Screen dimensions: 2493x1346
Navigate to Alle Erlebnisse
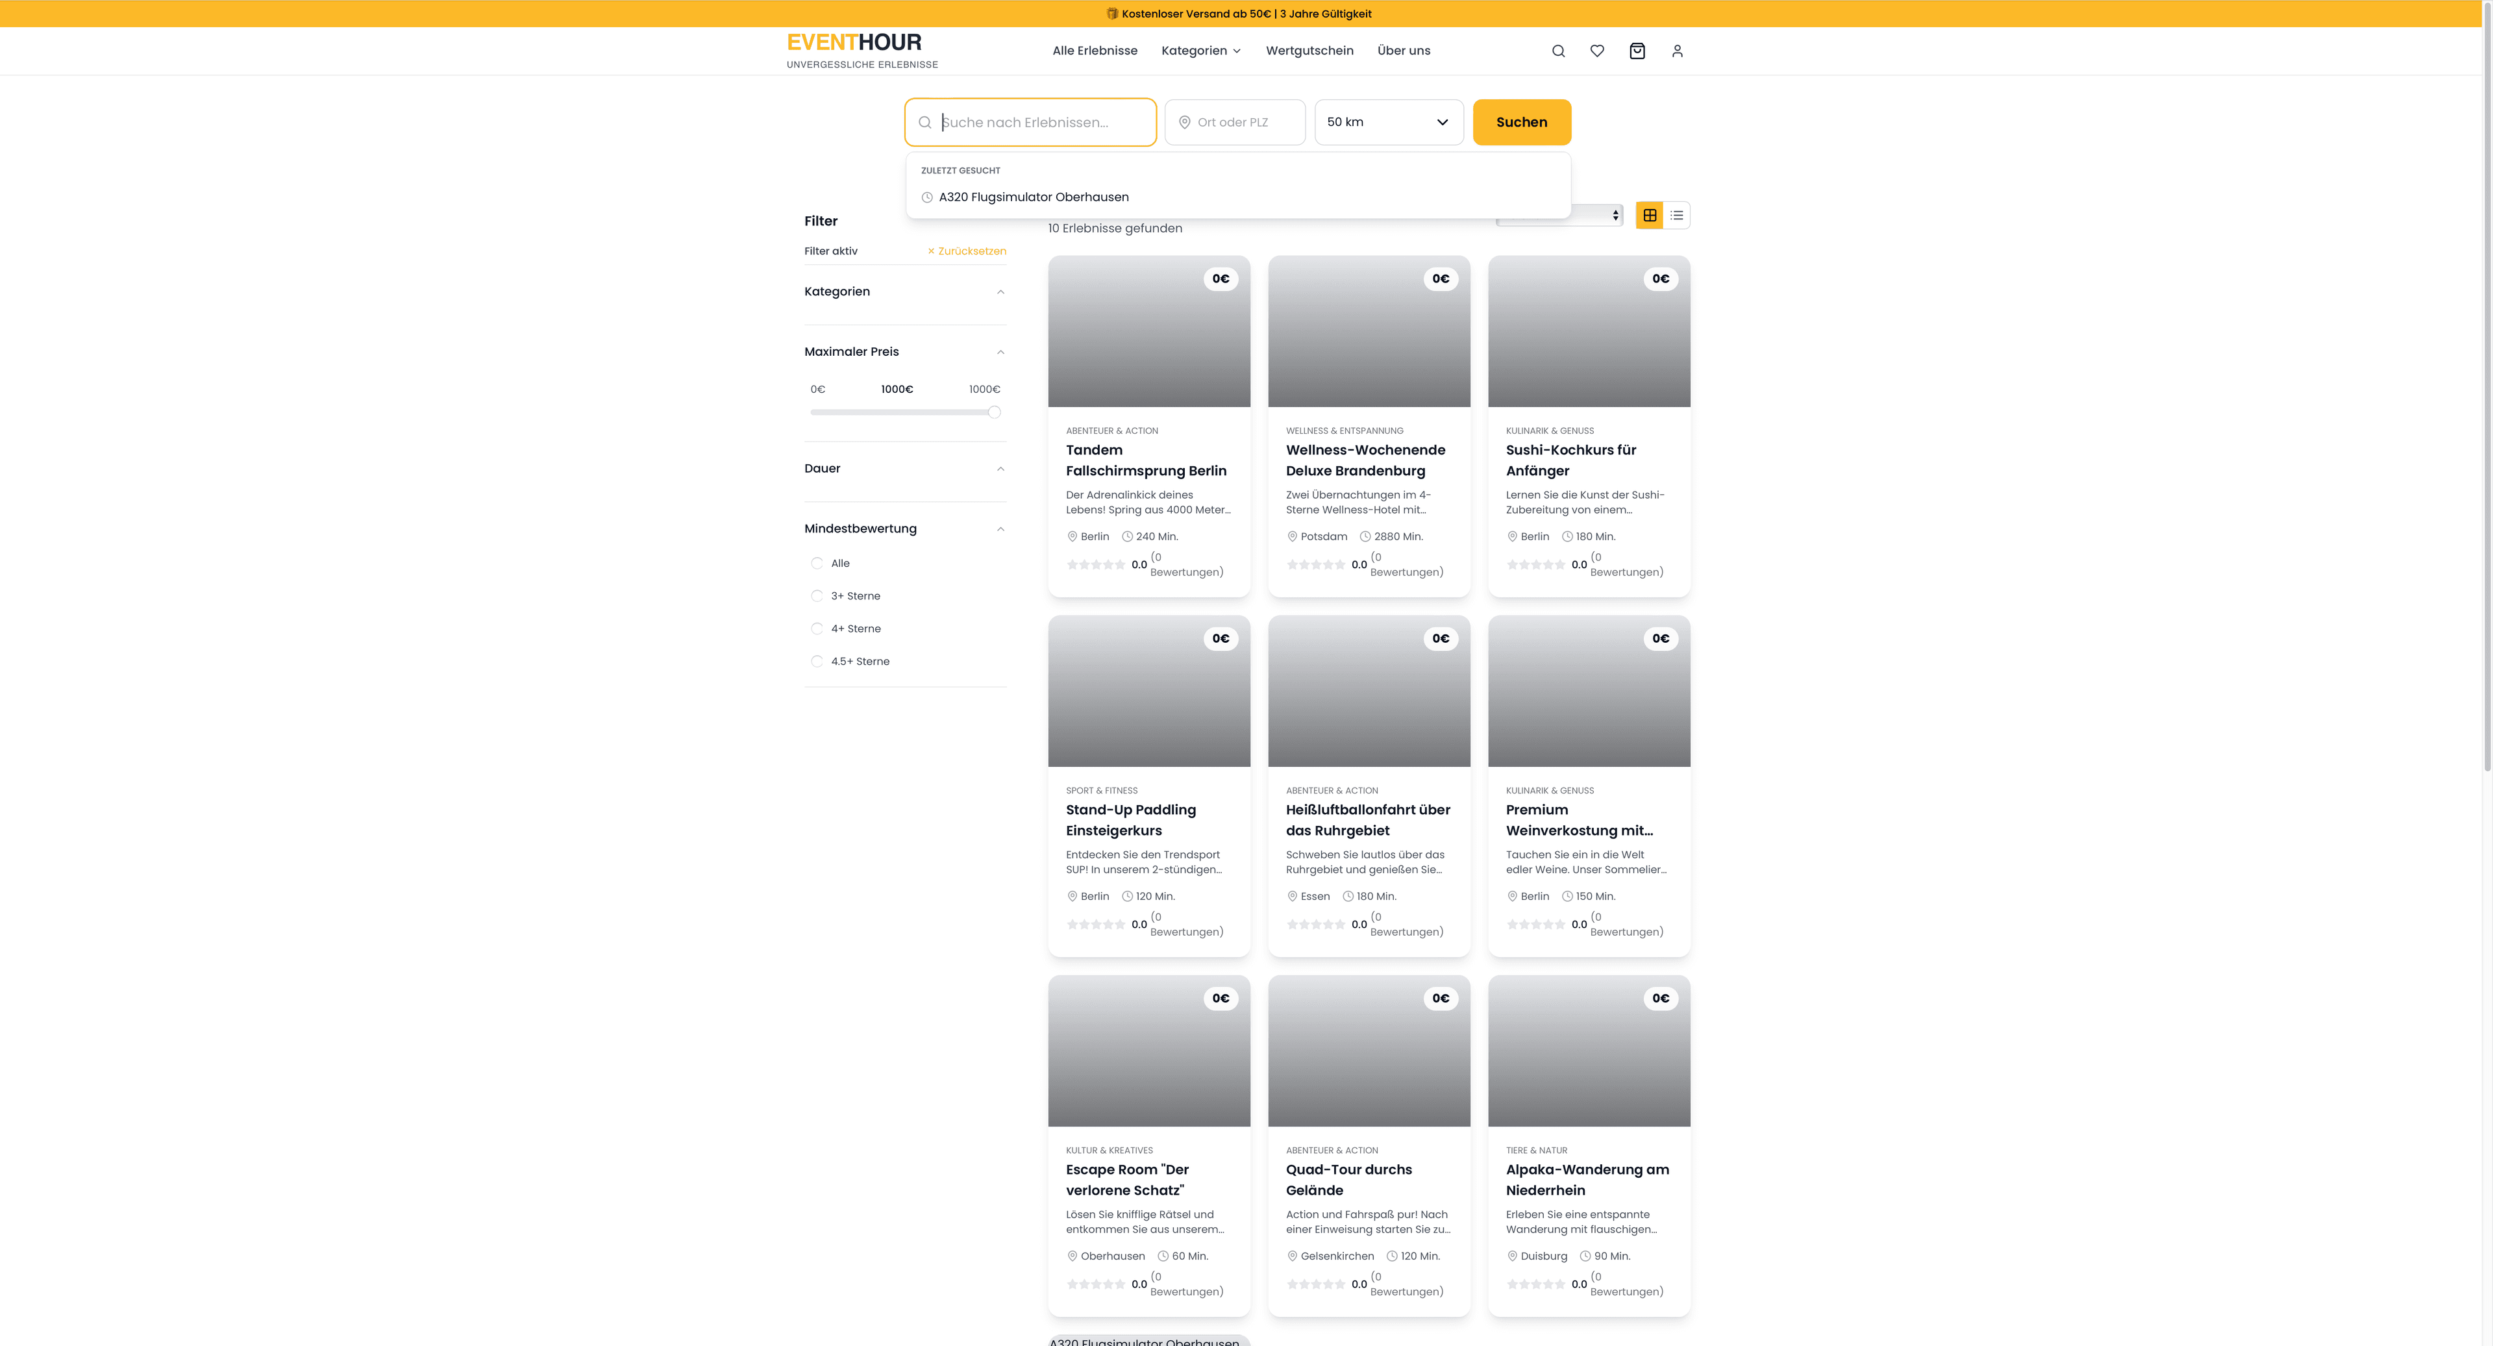tap(1095, 50)
